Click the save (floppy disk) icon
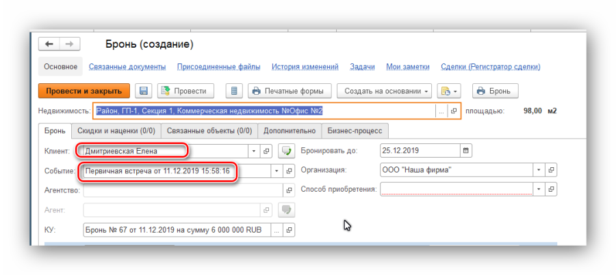Image resolution: width=616 pixels, height=275 pixels. pyautogui.click(x=144, y=91)
